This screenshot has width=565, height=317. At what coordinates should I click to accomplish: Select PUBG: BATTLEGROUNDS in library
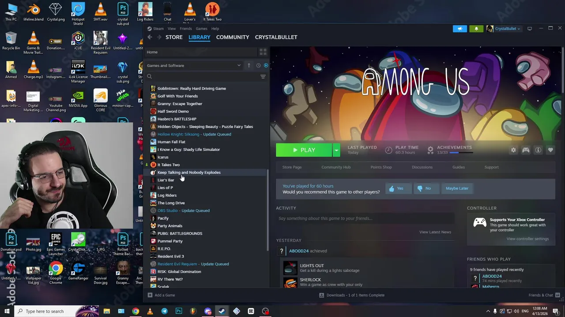207,233
